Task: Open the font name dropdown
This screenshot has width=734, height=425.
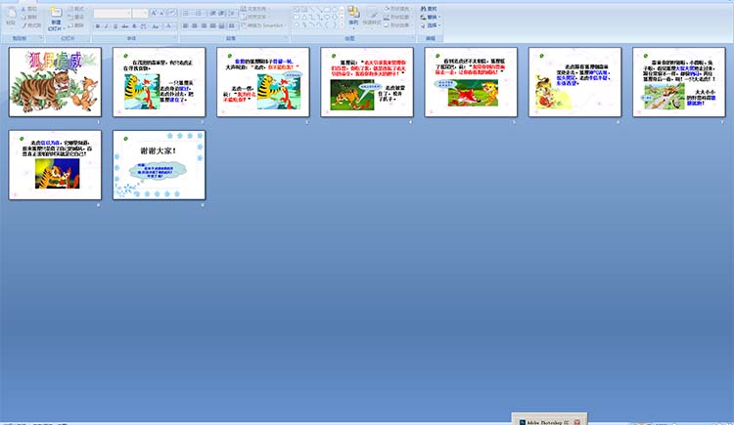Action: click(129, 13)
